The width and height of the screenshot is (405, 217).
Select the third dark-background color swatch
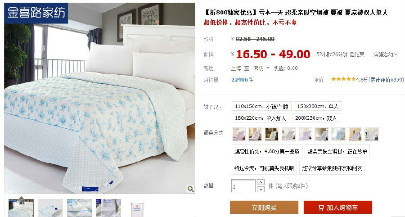[x=272, y=134]
